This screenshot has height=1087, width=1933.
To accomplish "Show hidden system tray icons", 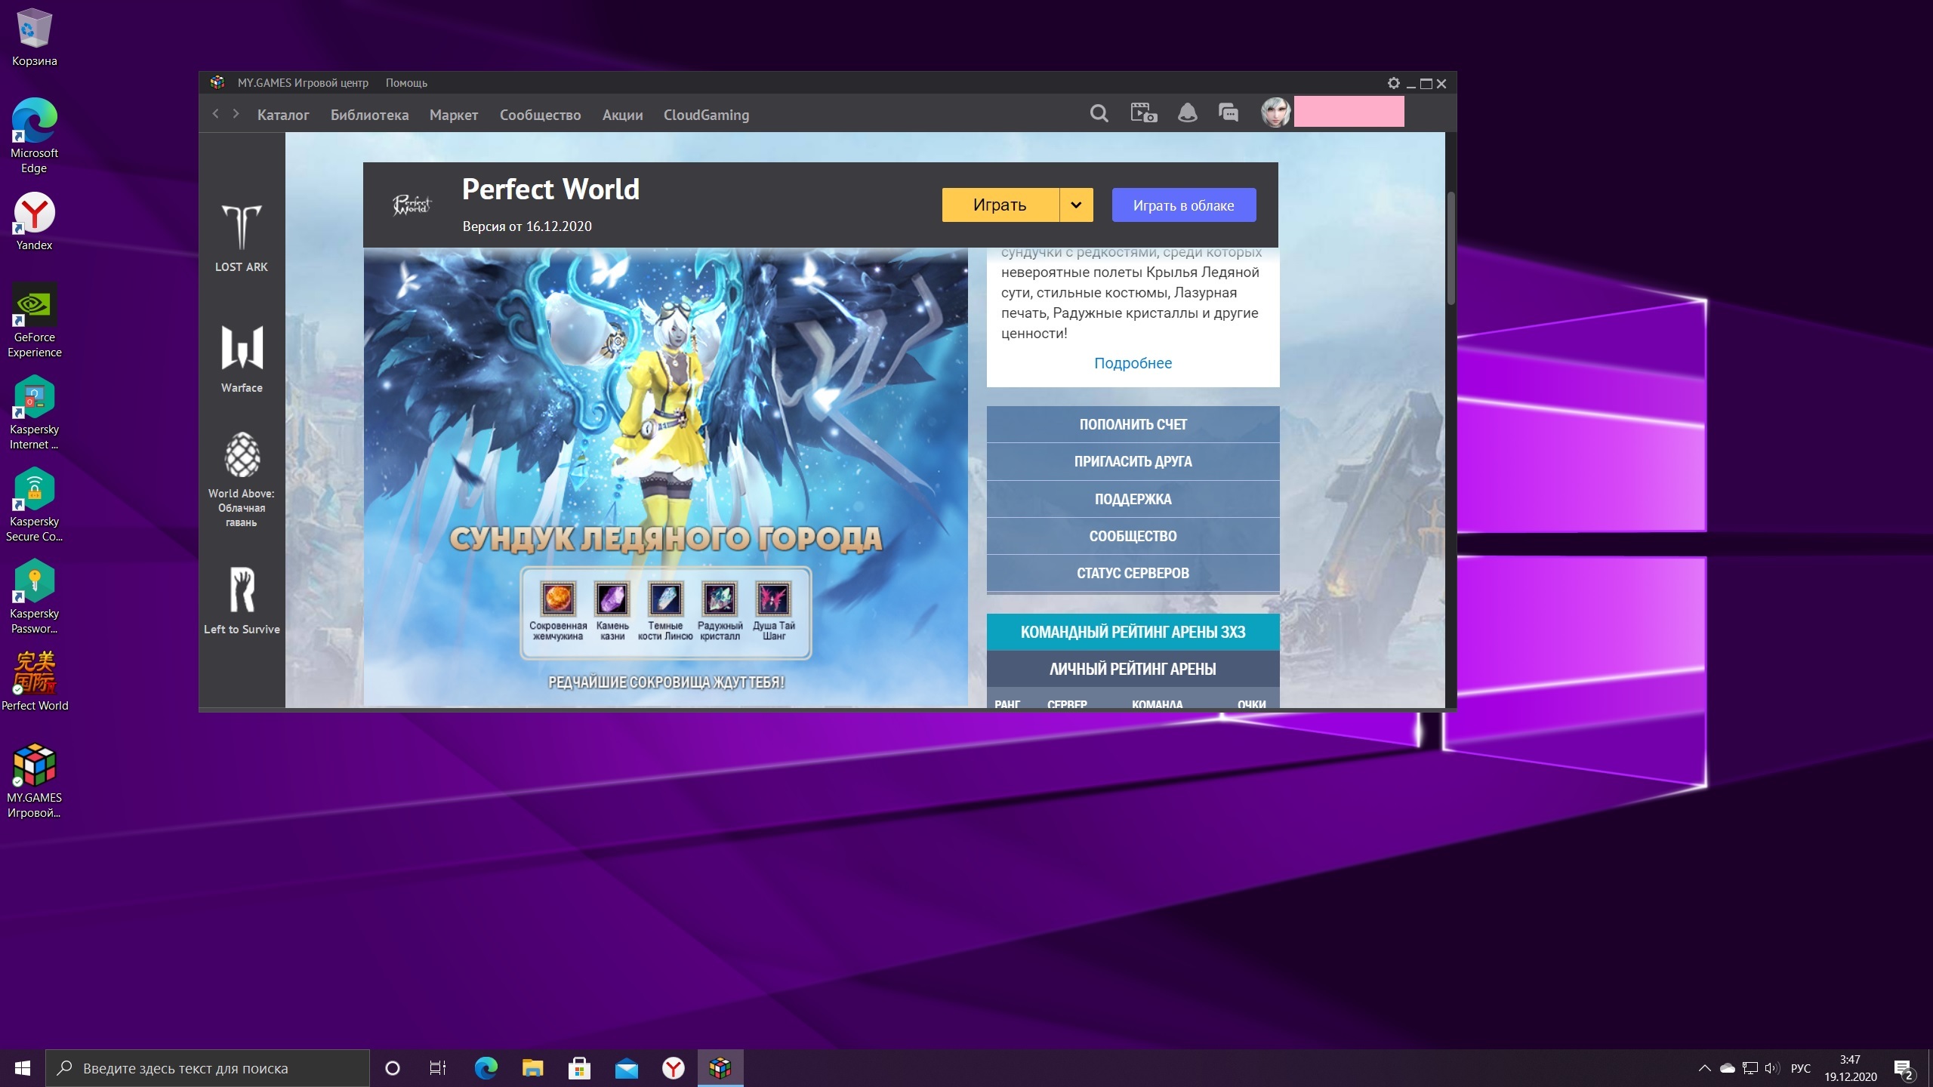I will pos(1704,1068).
